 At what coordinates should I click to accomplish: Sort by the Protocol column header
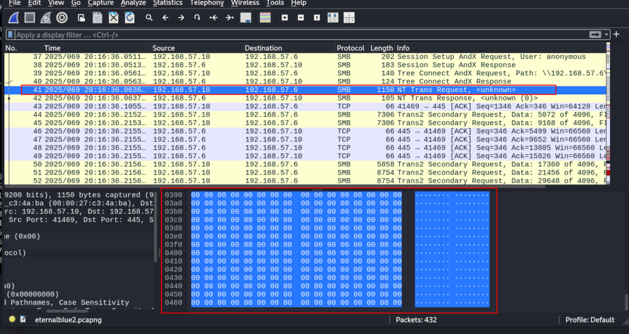click(352, 48)
